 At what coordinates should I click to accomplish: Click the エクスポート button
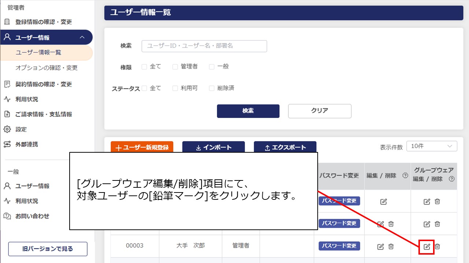pos(285,148)
